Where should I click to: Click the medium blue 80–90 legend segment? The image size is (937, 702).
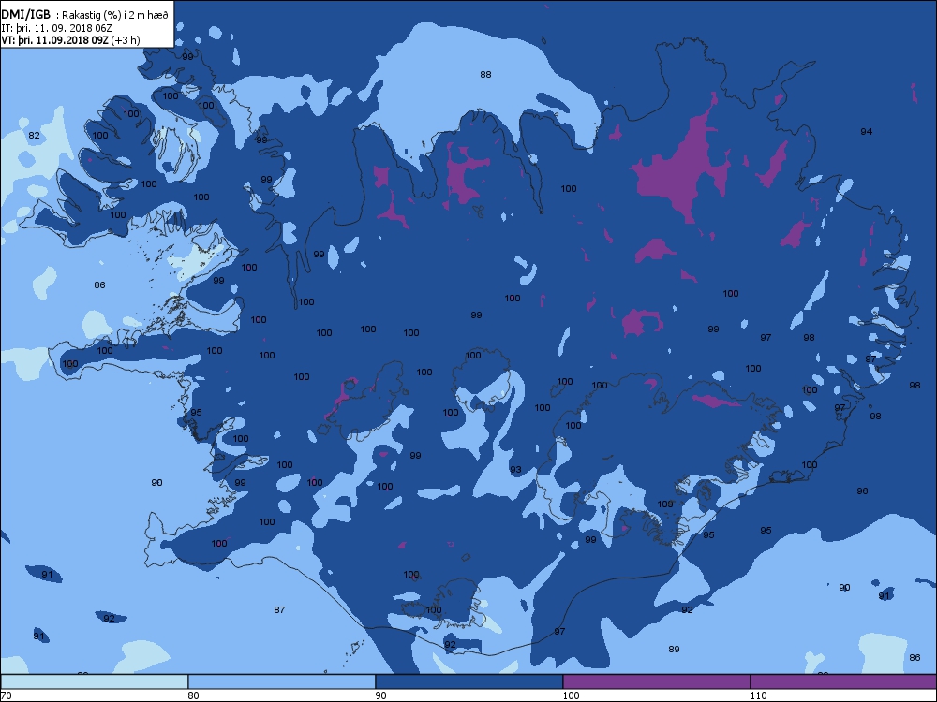[281, 681]
